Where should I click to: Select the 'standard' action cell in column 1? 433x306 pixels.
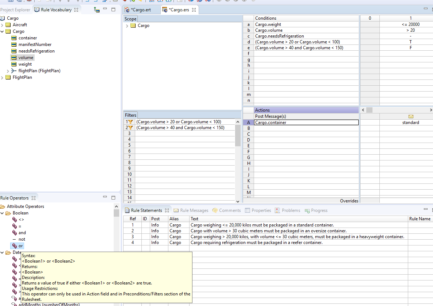411,123
